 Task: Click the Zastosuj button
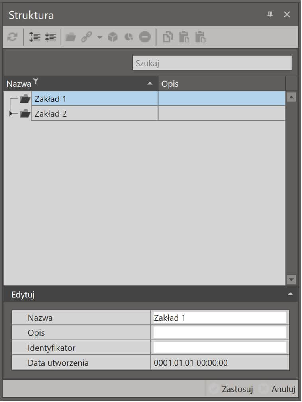click(231, 389)
